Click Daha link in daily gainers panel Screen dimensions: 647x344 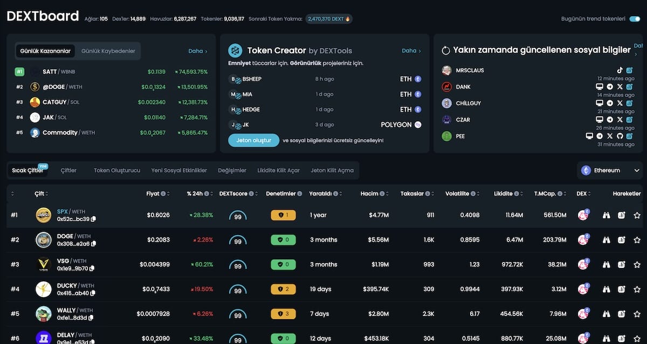[198, 51]
